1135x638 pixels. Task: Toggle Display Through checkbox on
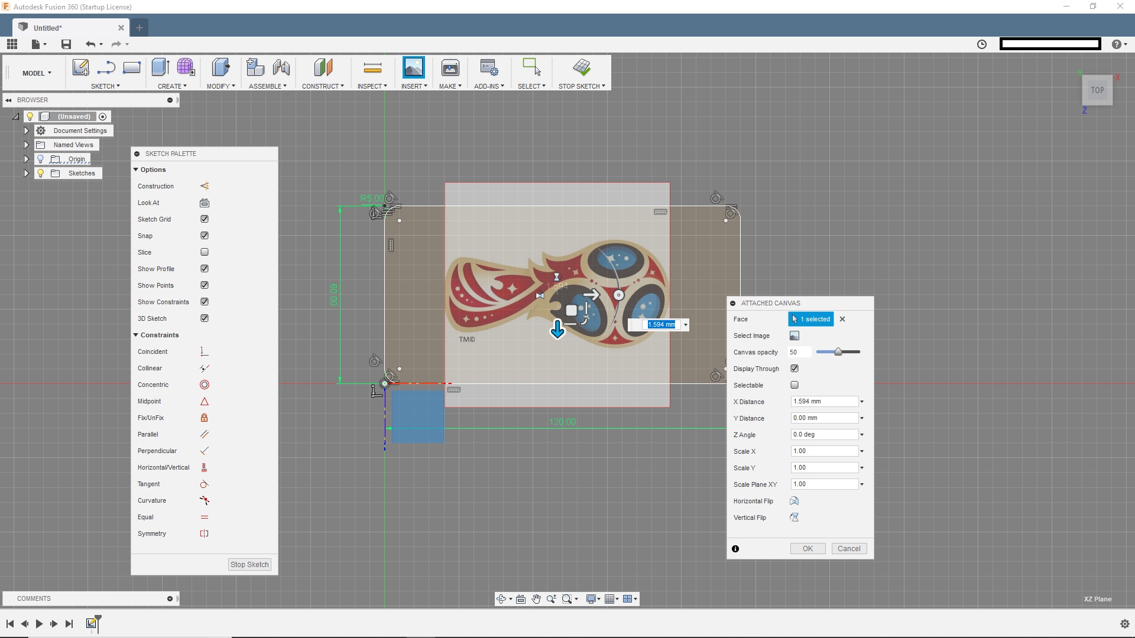[x=794, y=367]
